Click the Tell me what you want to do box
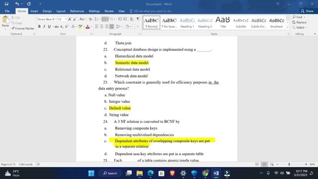This screenshot has height=179, width=318. pos(151,11)
